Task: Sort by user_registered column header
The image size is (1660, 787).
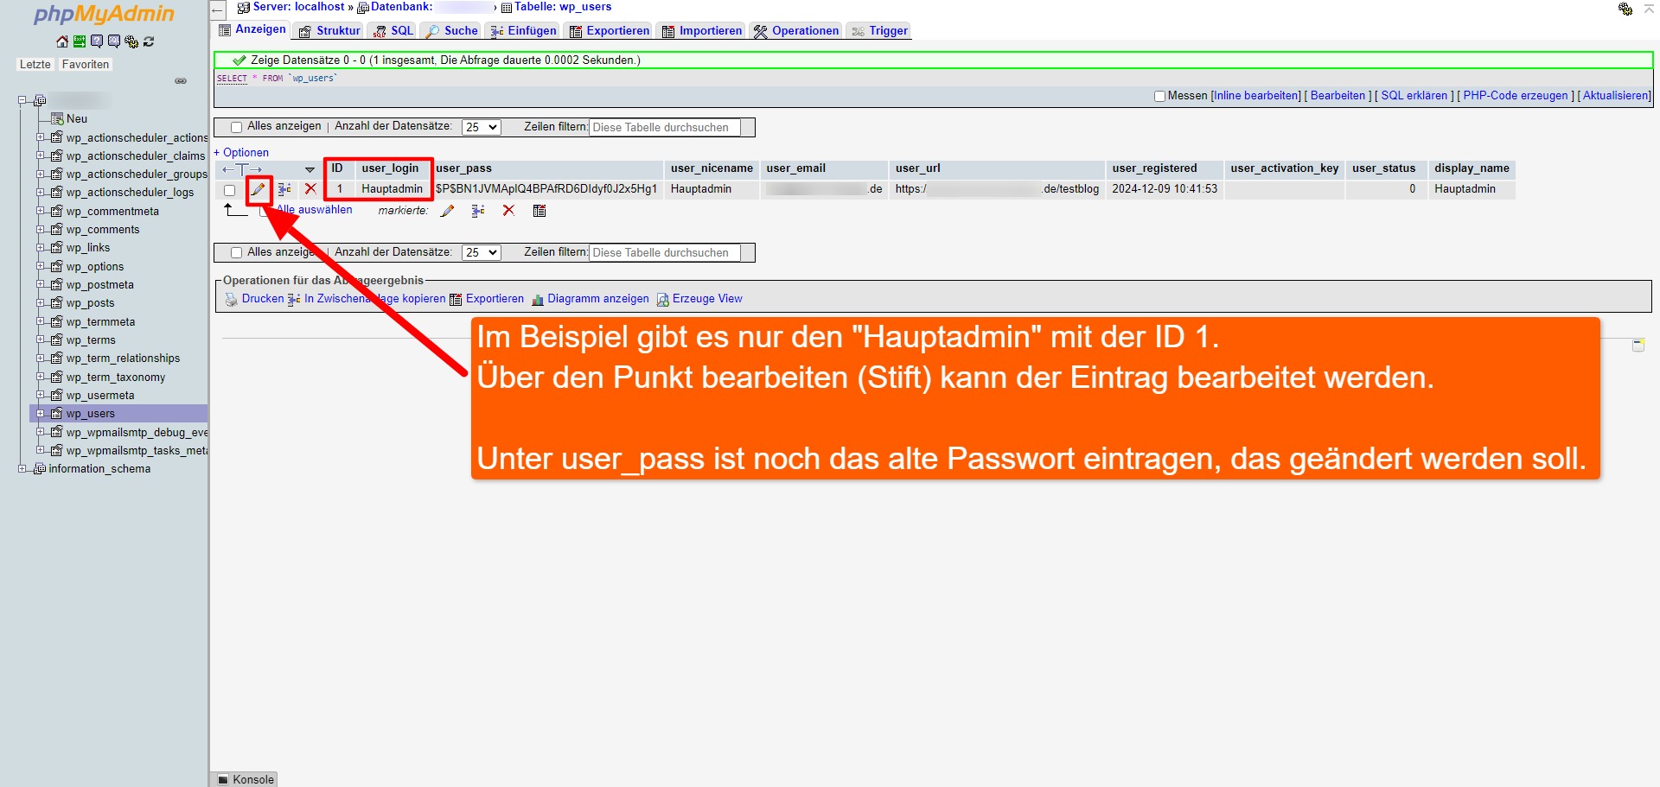Action: coord(1154,168)
